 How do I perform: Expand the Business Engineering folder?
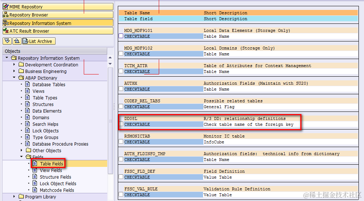point(14,71)
